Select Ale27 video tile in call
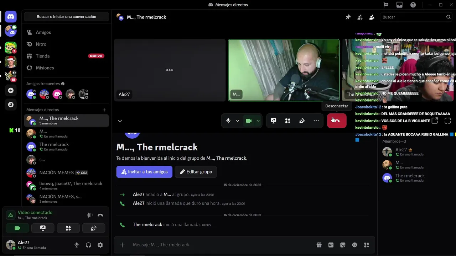 (x=170, y=70)
